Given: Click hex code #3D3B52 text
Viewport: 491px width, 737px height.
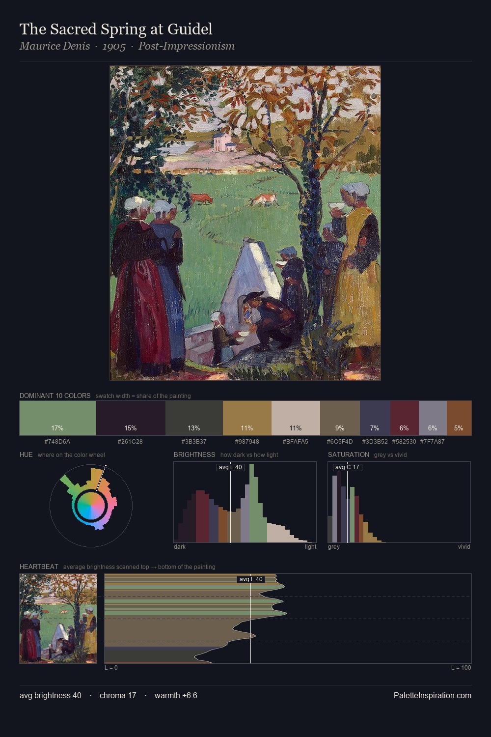Looking at the screenshot, I should coord(375,442).
